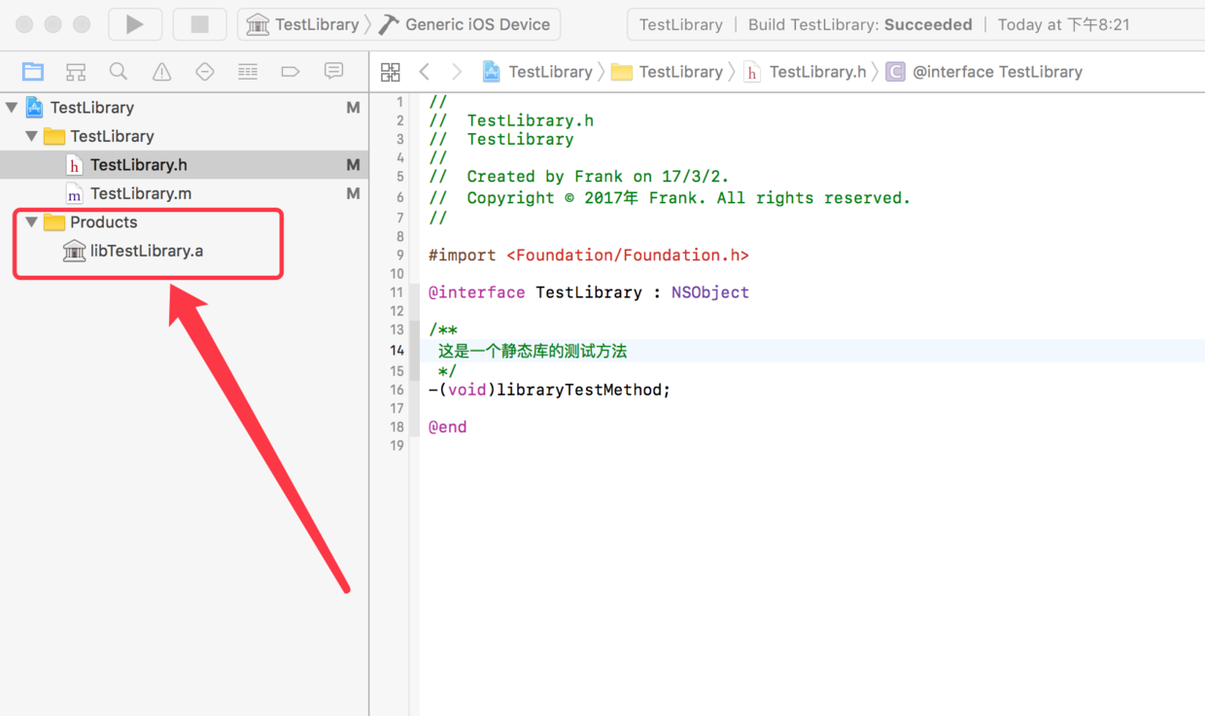The image size is (1205, 716).
Task: Open the Debug navigator tab
Action: click(x=248, y=72)
